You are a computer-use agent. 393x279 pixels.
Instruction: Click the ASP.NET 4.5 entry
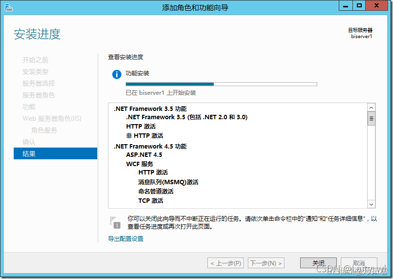[x=144, y=155]
